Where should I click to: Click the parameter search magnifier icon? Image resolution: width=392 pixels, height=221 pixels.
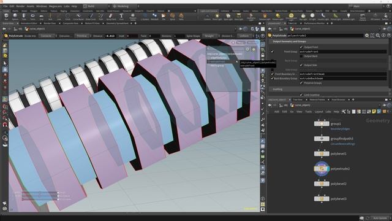click(x=378, y=36)
